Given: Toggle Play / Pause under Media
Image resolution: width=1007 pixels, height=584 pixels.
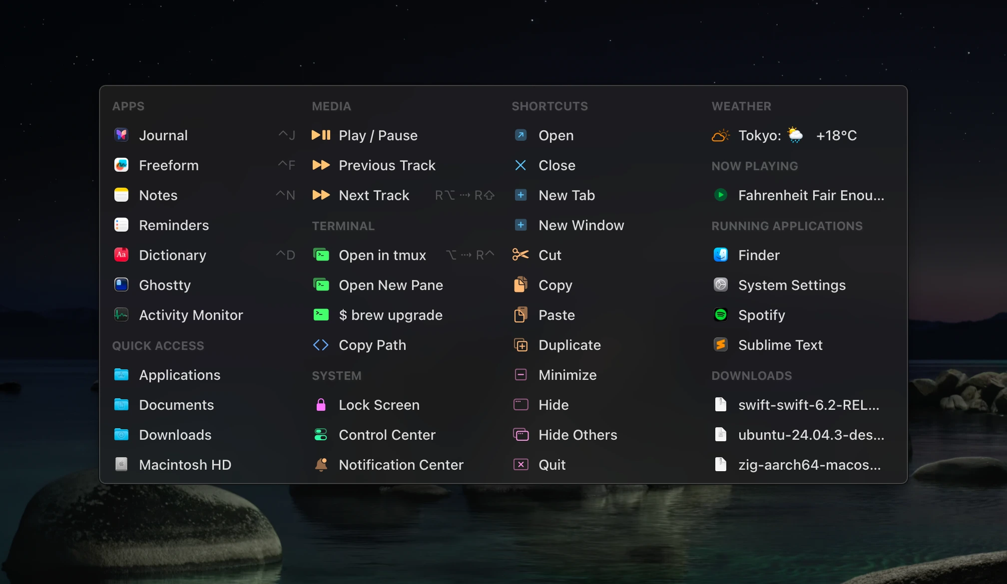Looking at the screenshot, I should (x=378, y=135).
